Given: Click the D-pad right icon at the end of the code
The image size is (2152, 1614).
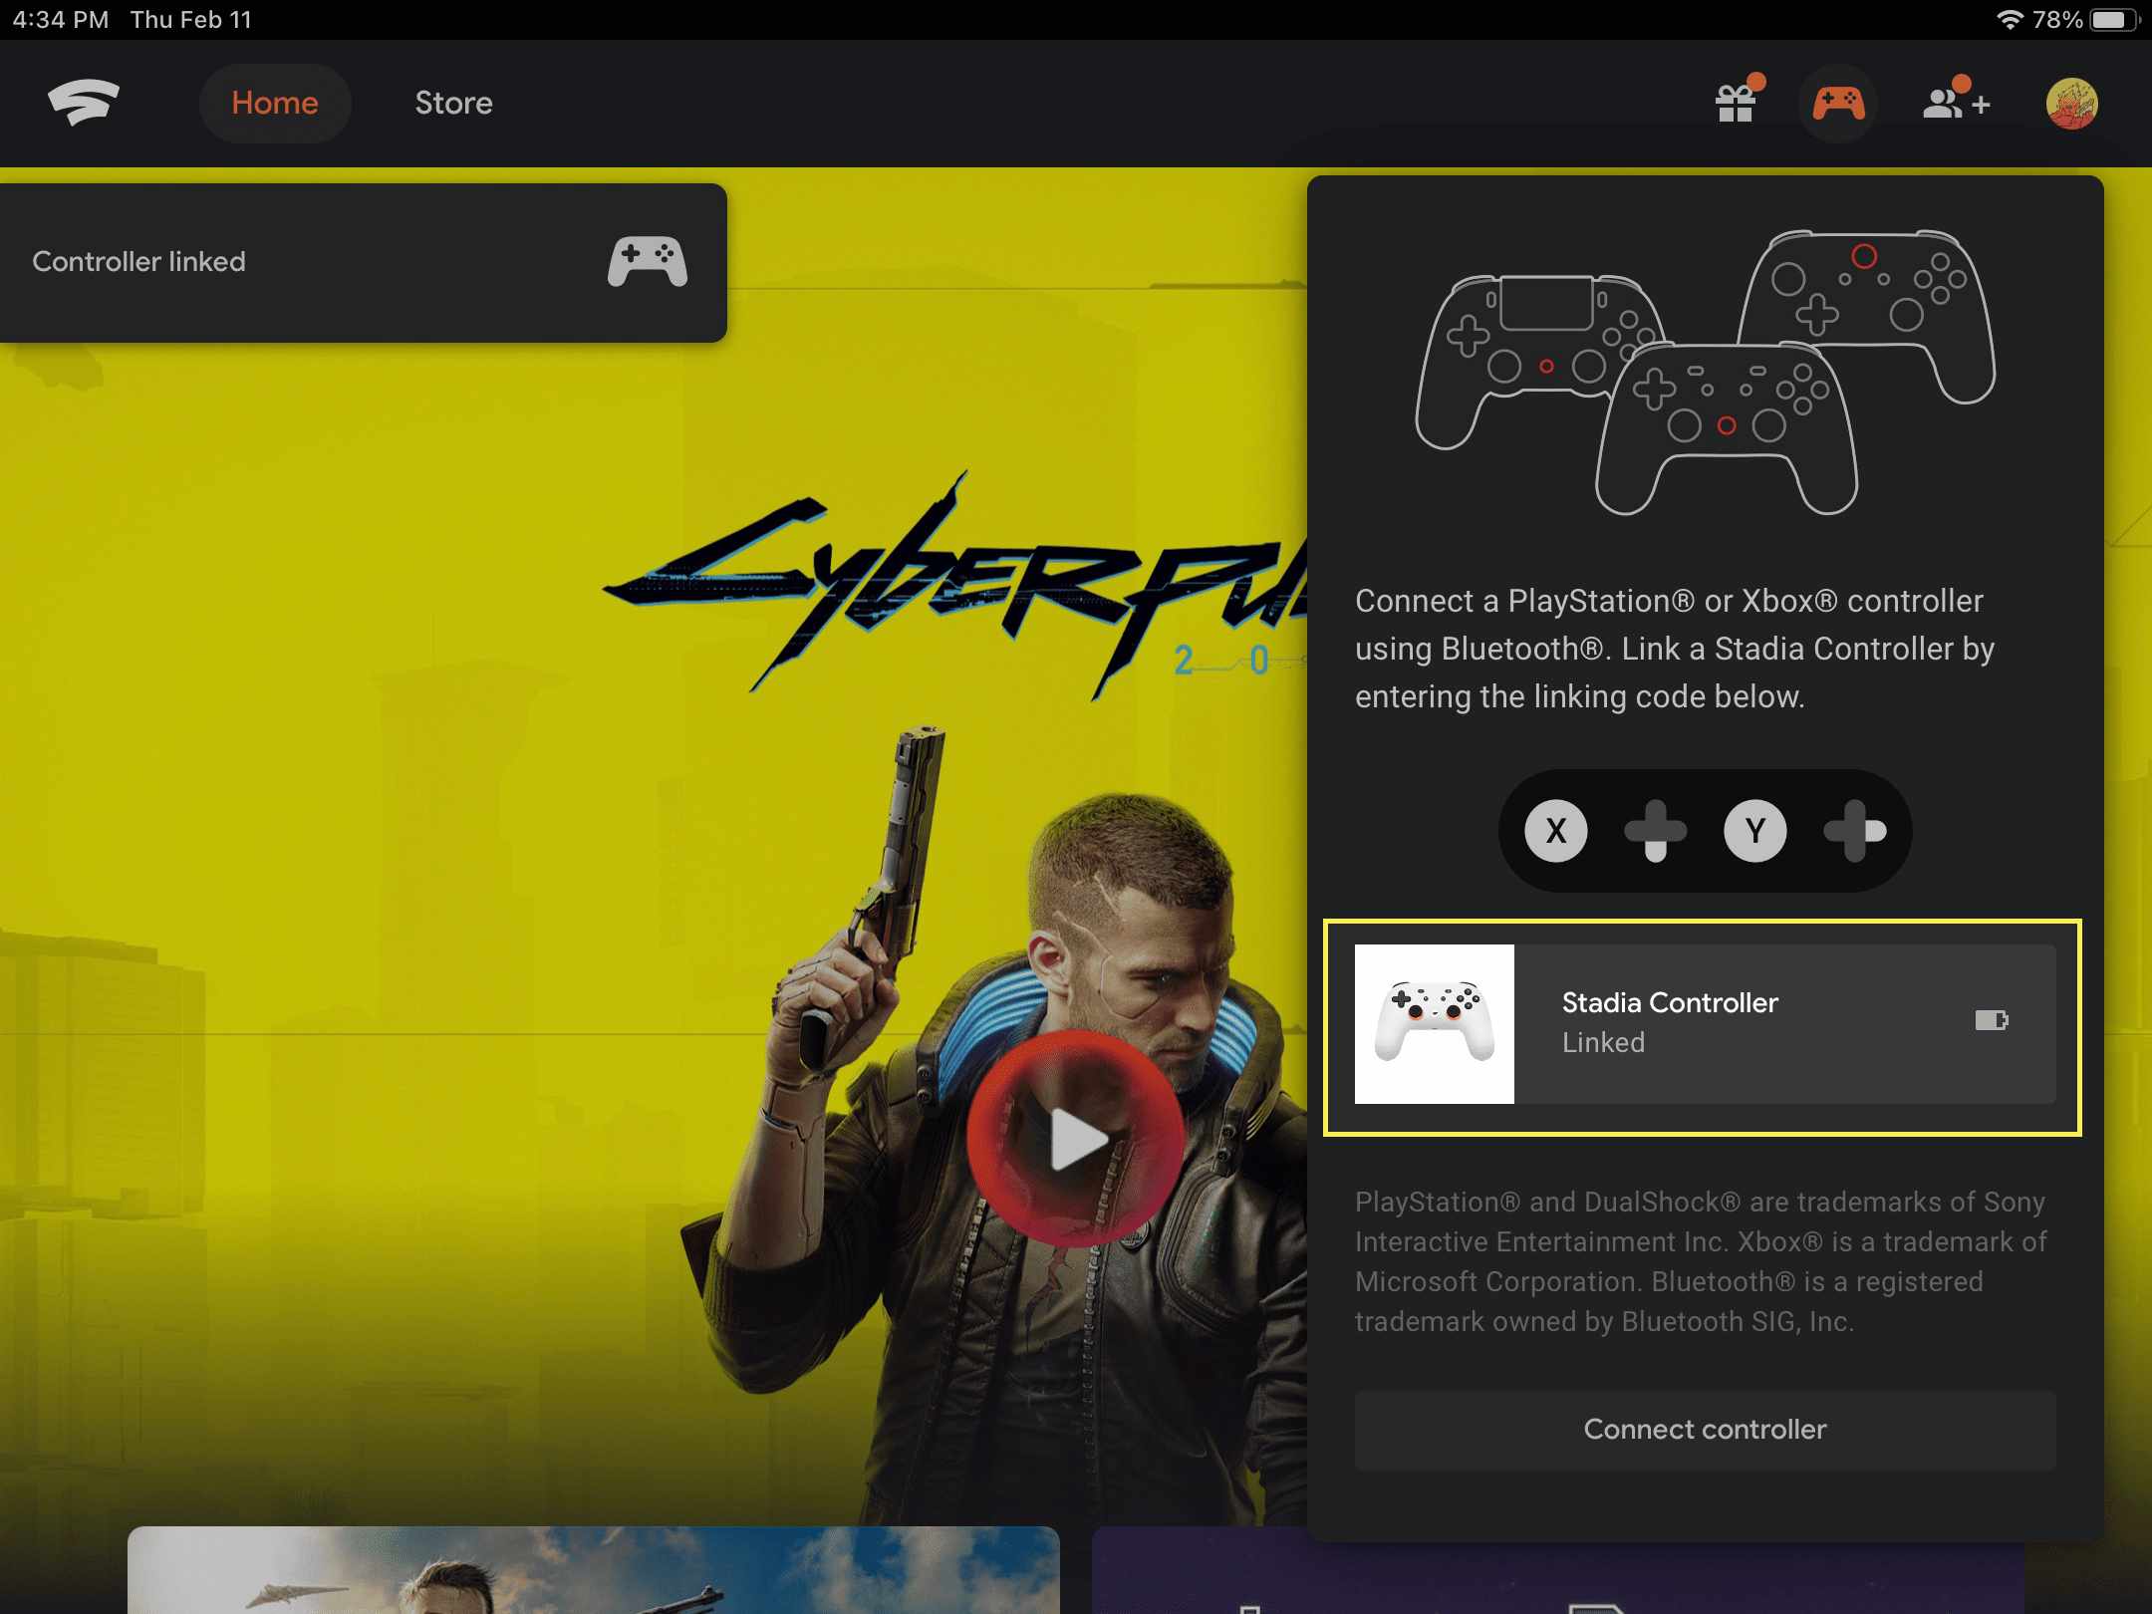Looking at the screenshot, I should point(1855,831).
